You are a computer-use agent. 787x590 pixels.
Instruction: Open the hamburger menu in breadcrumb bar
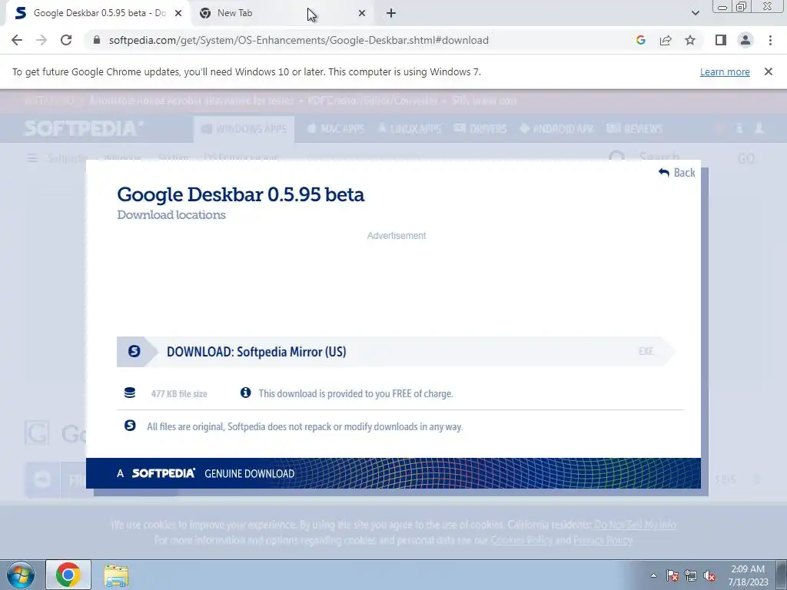coord(32,158)
